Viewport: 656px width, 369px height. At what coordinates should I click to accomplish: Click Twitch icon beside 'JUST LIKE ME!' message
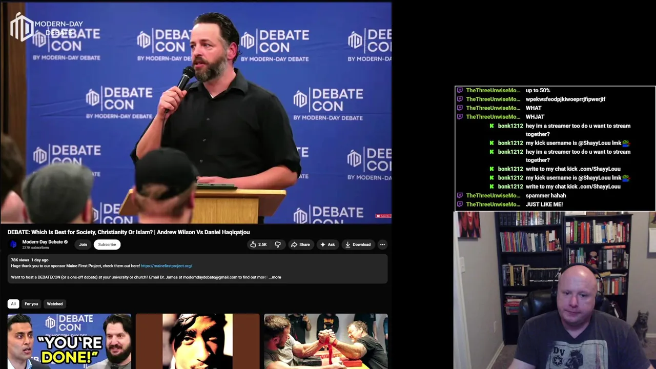pyautogui.click(x=460, y=204)
